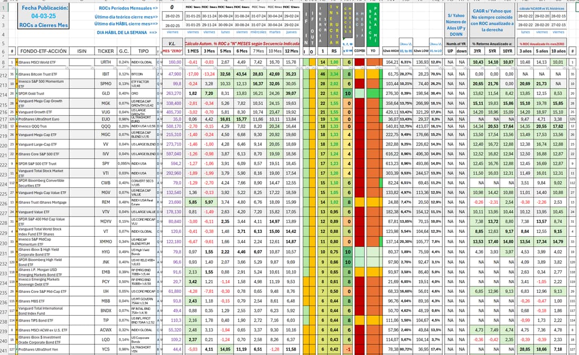This screenshot has height=355, width=579.
Task: Click the FONDO-ETF-ACCIÓN column header cell
Action: [x=43, y=51]
